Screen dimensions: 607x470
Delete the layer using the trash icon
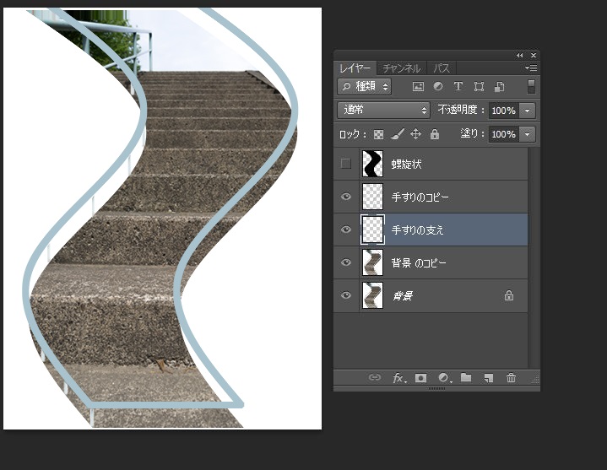coord(511,378)
